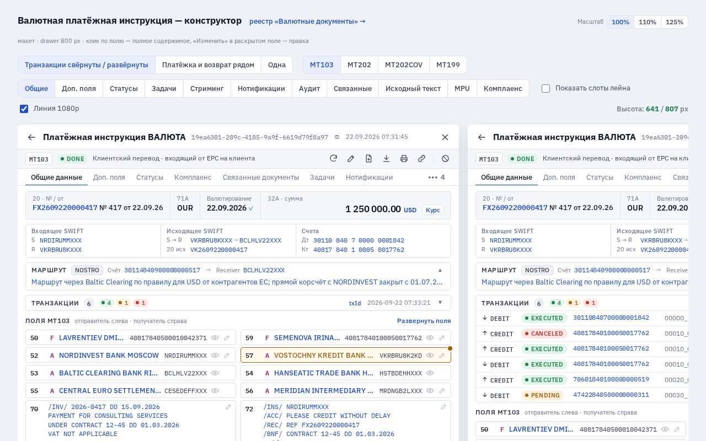Click refresh icon in first drawer toolbar
Viewport: 706px width, 441px height.
[333, 158]
